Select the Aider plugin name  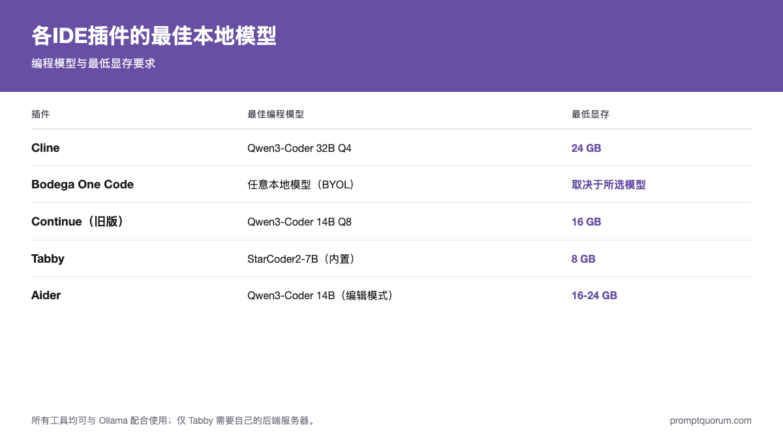[46, 295]
